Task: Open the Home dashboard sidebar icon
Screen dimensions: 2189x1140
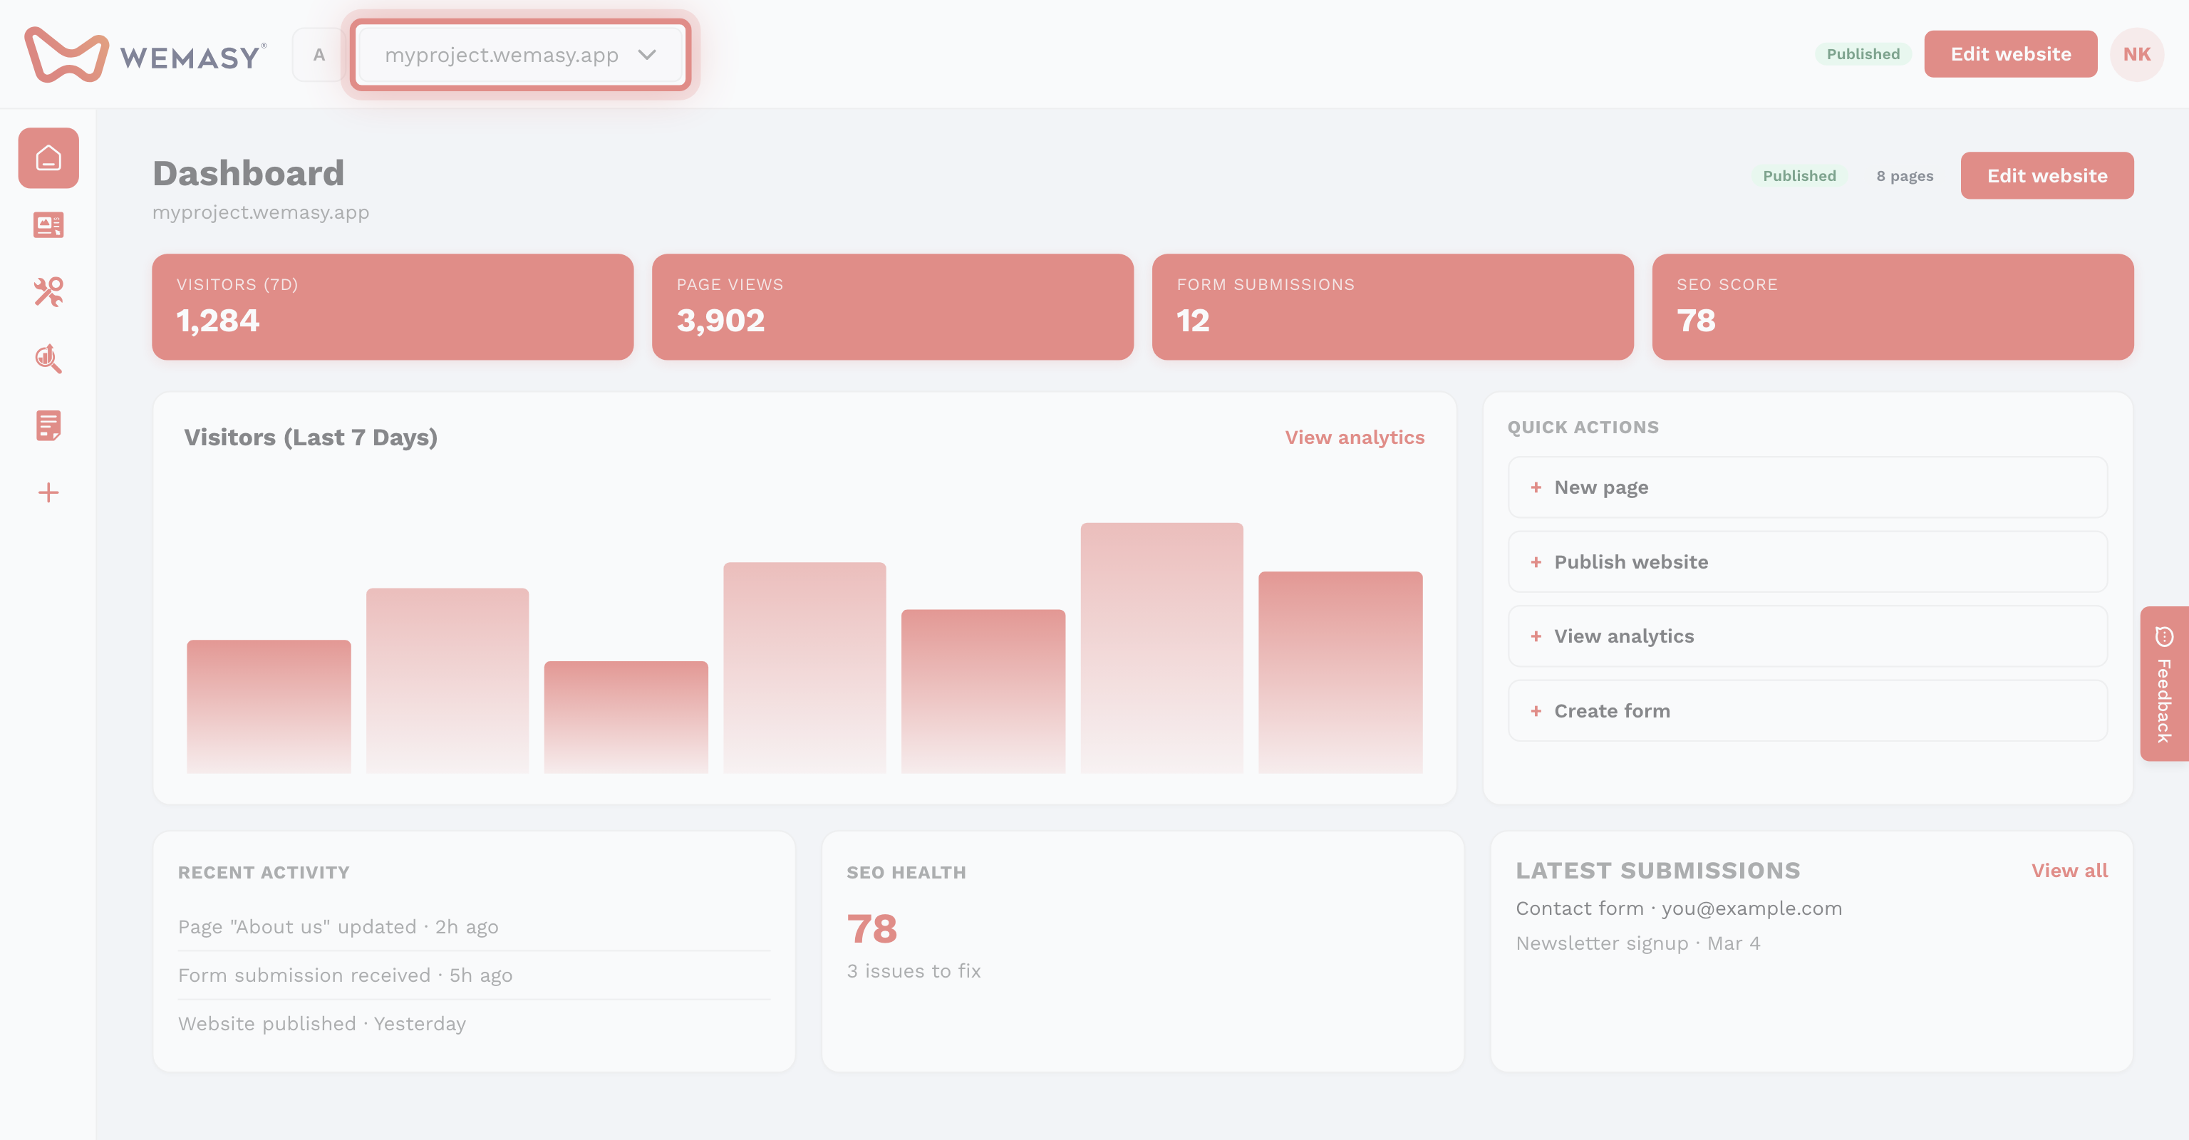Action: click(x=48, y=158)
